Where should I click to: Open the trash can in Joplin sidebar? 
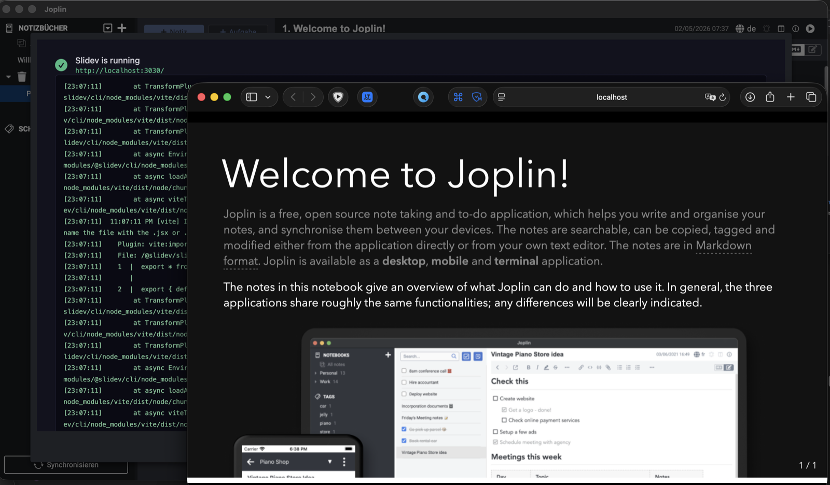tap(22, 77)
